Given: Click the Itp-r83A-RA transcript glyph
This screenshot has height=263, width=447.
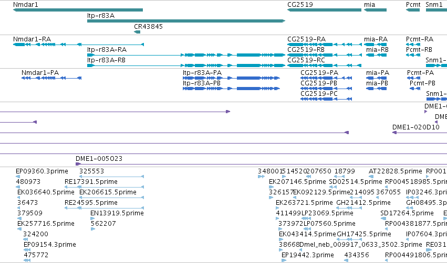Looking at the screenshot, I should [186, 55].
